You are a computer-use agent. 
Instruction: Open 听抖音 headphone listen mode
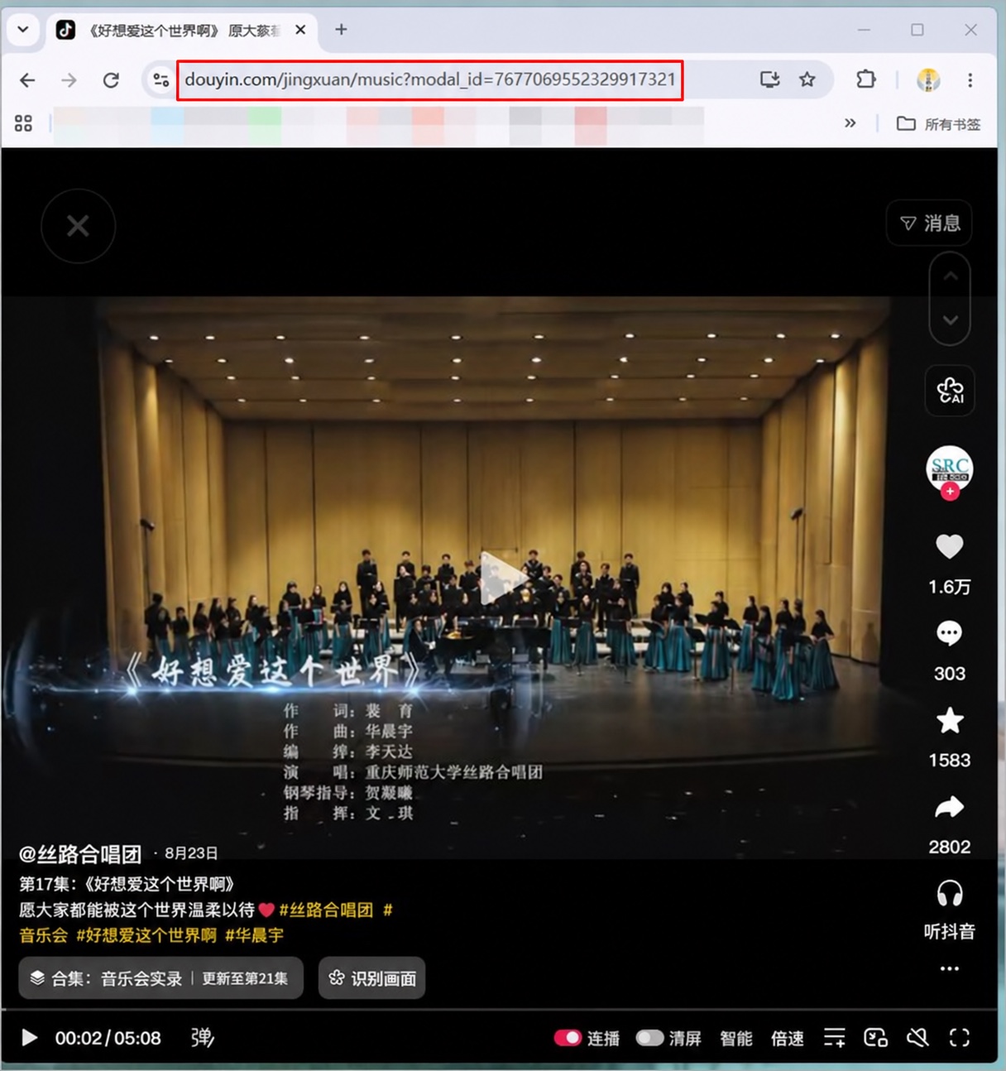click(x=949, y=909)
